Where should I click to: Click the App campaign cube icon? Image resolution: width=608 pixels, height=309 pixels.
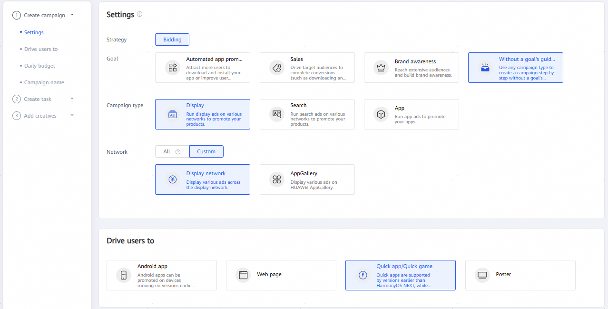click(381, 114)
